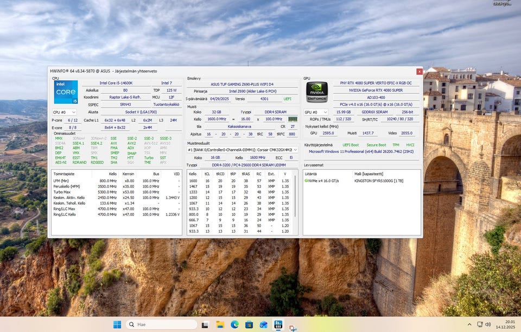Click the green NVMe drive status icon
521x332 pixels.
(x=306, y=181)
